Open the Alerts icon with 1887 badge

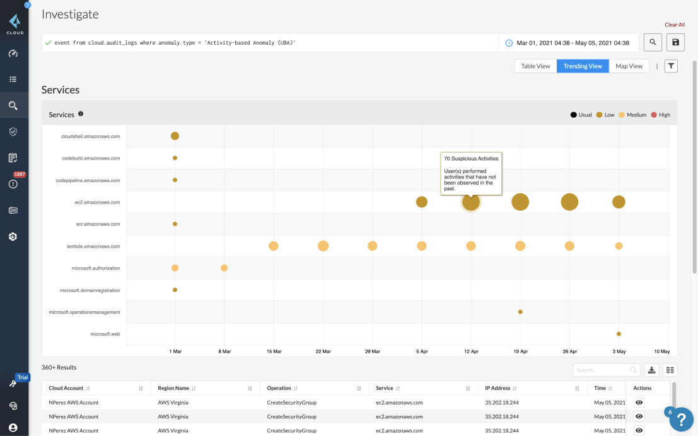pyautogui.click(x=13, y=184)
